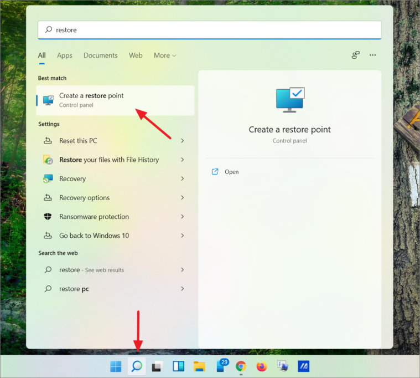Open the three-dots options menu
The image size is (420, 378).
372,55
